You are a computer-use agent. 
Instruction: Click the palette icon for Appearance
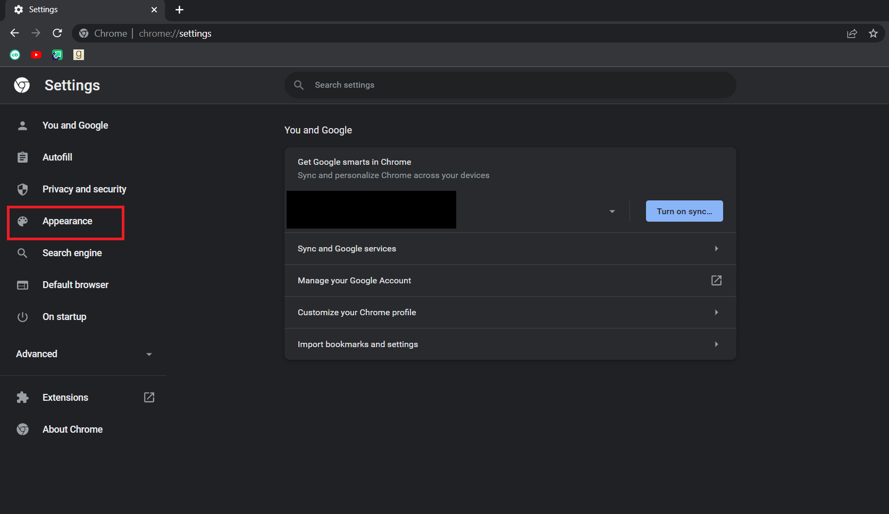pos(22,221)
